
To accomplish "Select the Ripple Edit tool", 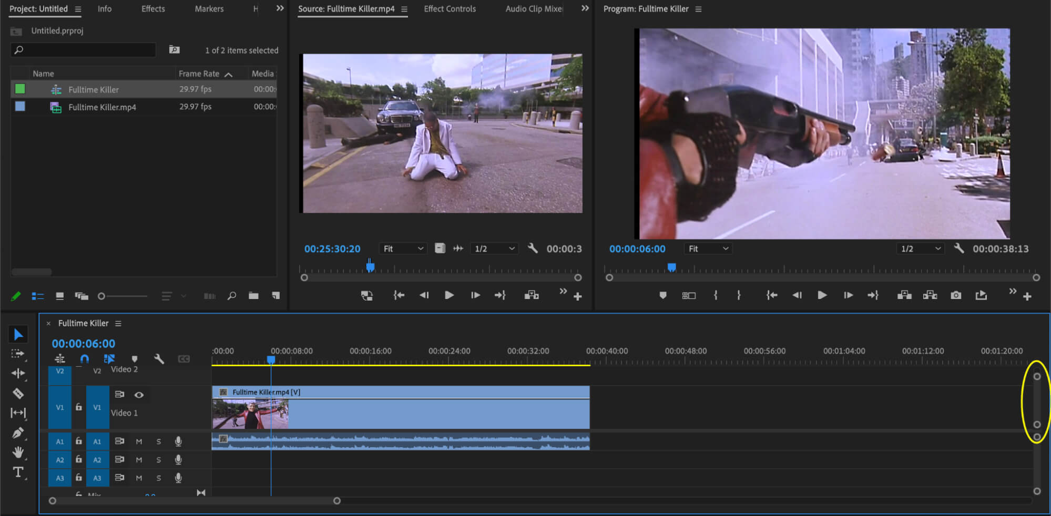I will 18,373.
